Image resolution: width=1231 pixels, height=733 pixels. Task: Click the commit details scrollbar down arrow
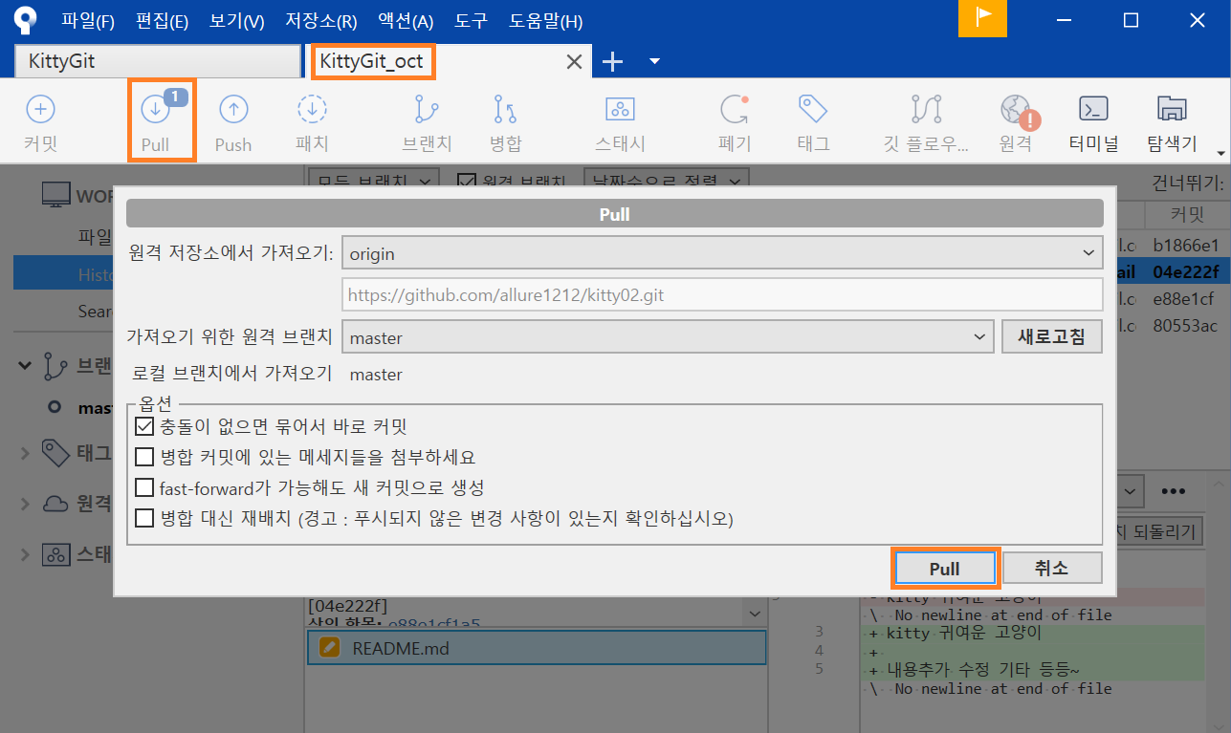click(756, 614)
